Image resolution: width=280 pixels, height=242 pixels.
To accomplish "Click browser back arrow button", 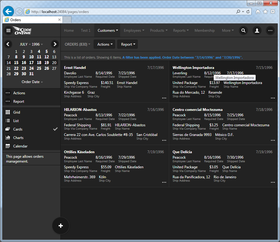I will 8,11.
